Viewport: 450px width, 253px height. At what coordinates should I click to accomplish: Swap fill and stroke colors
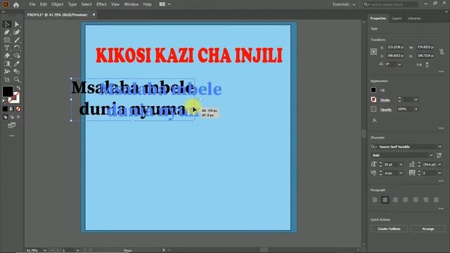pos(18,88)
